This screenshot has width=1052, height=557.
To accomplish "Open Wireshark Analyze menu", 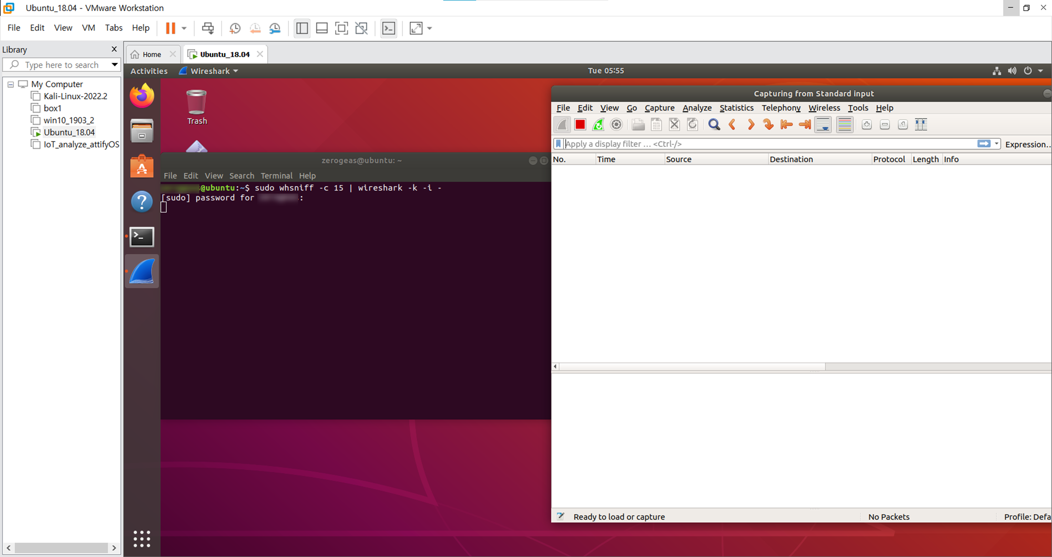I will [697, 108].
